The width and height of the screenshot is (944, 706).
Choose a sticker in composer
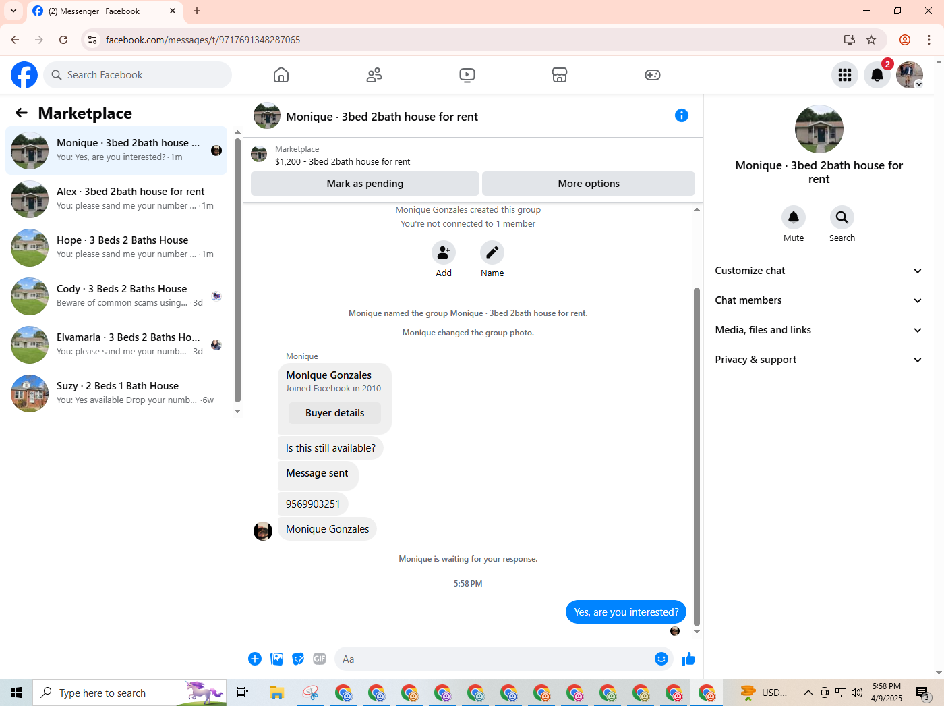pos(298,659)
